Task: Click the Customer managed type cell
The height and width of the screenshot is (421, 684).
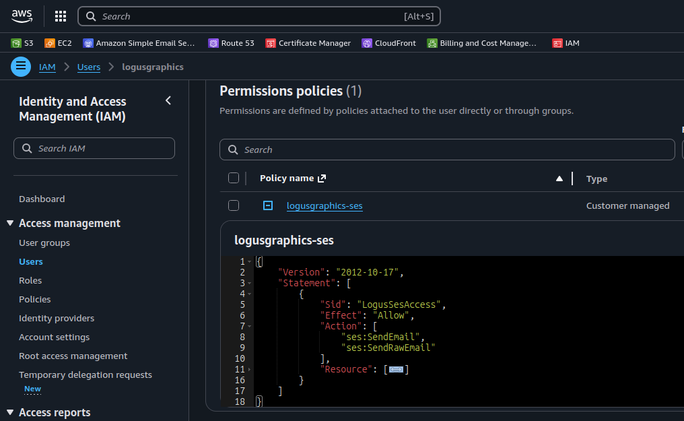Action: 627,205
